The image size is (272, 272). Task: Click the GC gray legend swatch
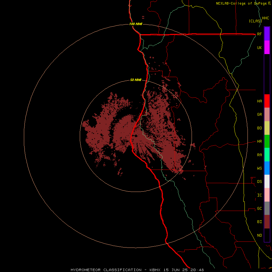[x=267, y=208]
